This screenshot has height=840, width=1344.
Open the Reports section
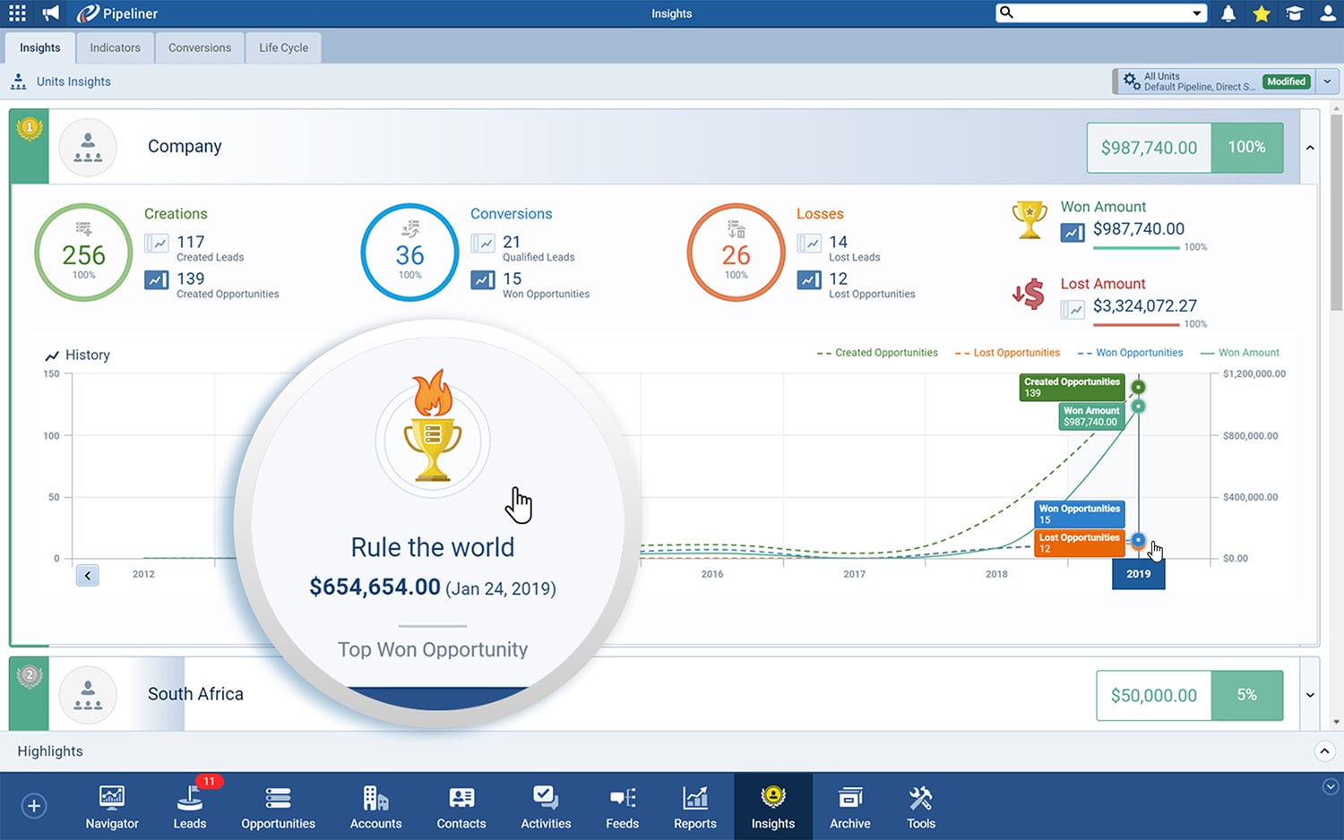(x=694, y=806)
